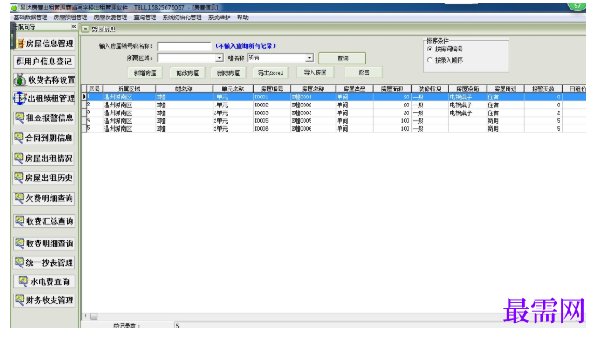Click the 单元名称 column header
Viewport: 601px width, 338px height.
click(232, 89)
